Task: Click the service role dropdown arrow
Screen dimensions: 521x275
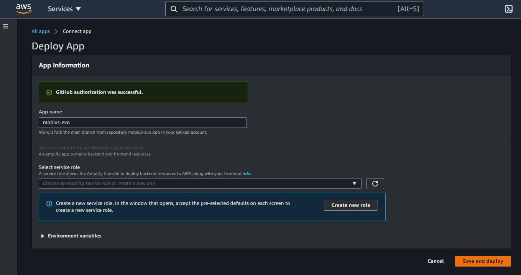Action: tap(355, 183)
